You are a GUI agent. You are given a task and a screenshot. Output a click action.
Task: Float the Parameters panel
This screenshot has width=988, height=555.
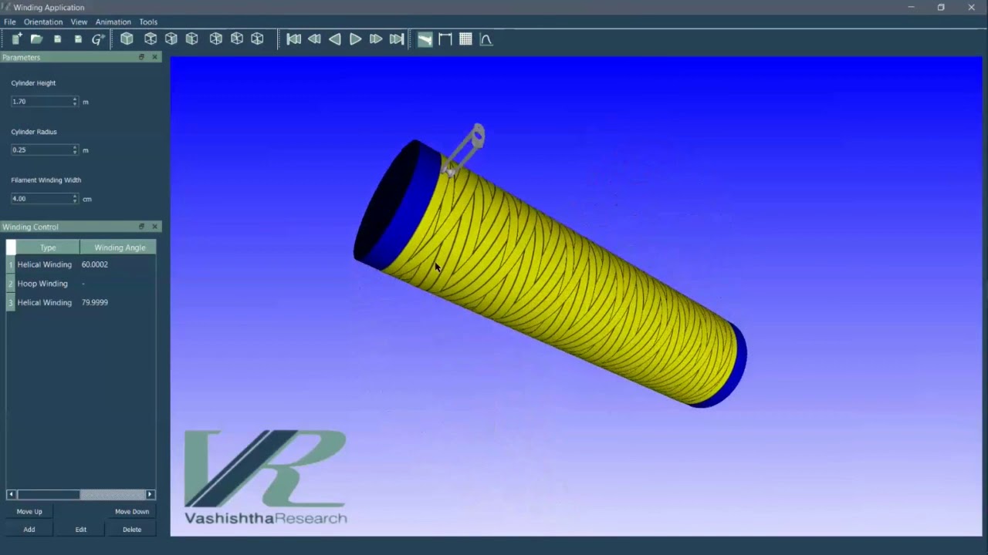(x=141, y=57)
